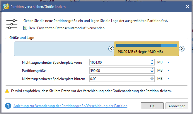Click the unallocated light blue space bar
This screenshot has width=193, height=114.
click(64, 49)
